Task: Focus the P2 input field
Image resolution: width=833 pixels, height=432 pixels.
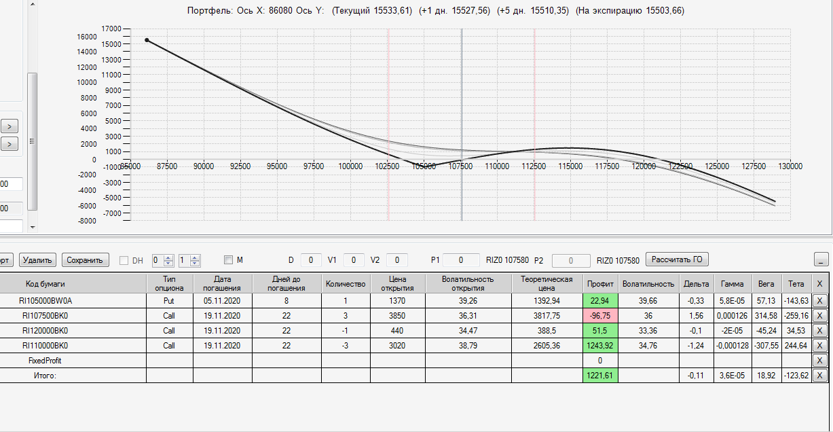Action: tap(571, 260)
